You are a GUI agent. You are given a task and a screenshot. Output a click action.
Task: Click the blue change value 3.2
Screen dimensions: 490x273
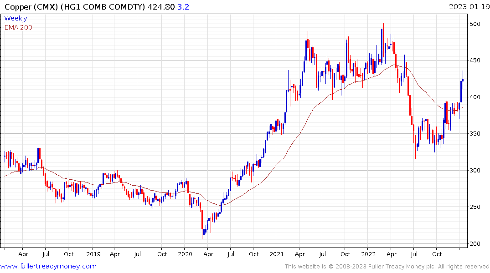point(183,7)
